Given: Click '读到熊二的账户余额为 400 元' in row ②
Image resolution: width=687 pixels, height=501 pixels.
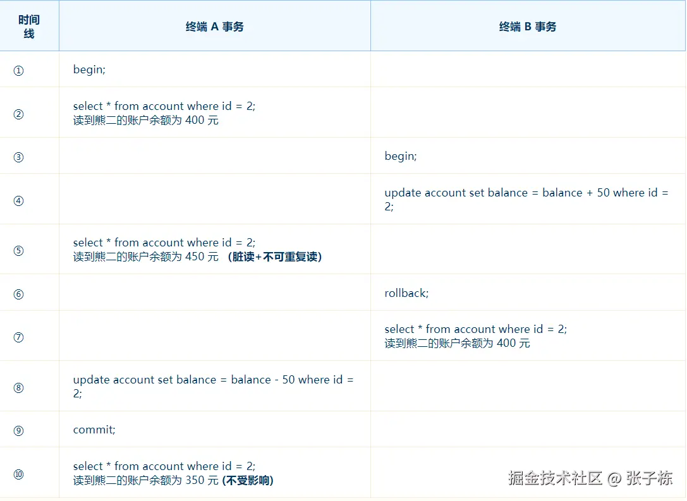Looking at the screenshot, I should coord(146,120).
